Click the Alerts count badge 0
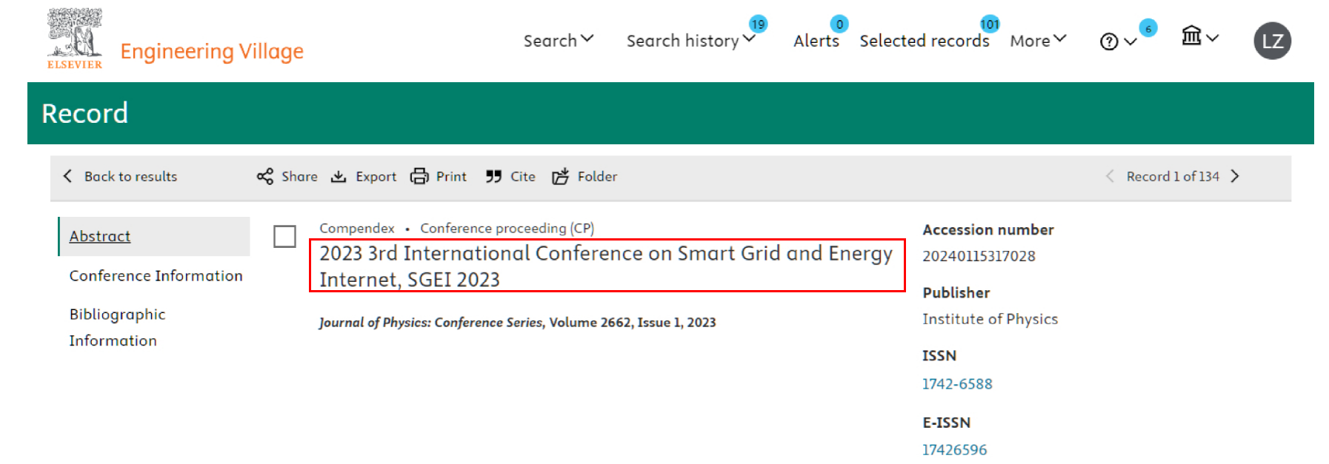The height and width of the screenshot is (464, 1329). coord(839,24)
